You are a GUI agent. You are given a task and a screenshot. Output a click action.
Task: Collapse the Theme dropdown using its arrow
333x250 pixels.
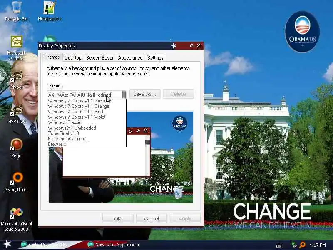coord(124,95)
